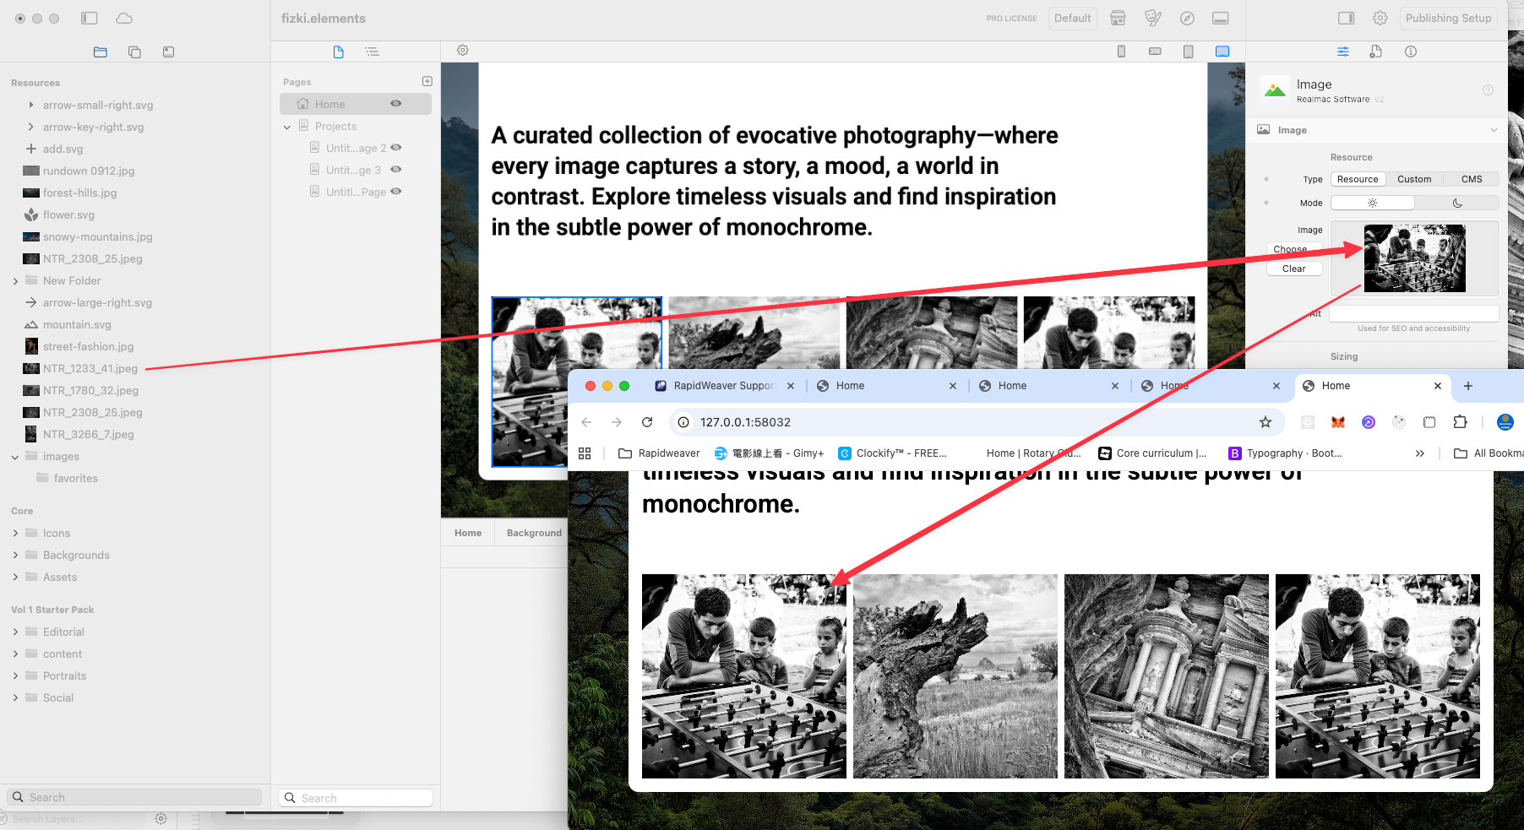
Task: Open canvas settings gear above the editor
Action: [x=463, y=50]
